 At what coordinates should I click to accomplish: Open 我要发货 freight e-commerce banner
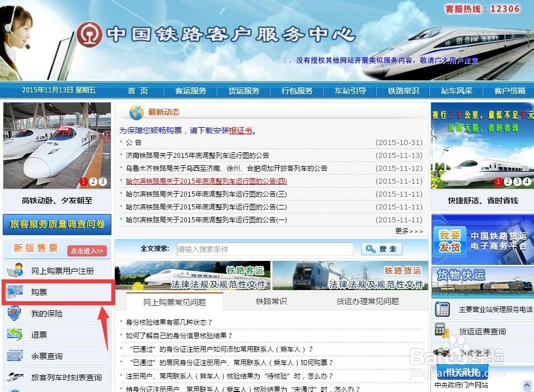483,240
